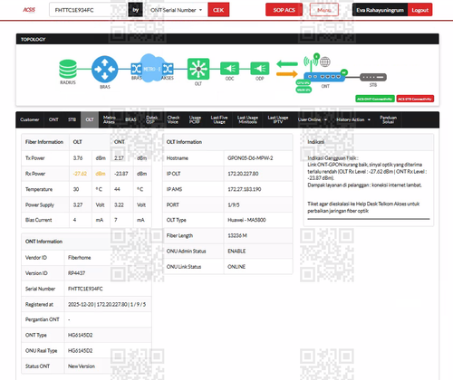The image size is (453, 380).
Task: Click the ONT Rx Power value -23.87
Action: point(121,174)
